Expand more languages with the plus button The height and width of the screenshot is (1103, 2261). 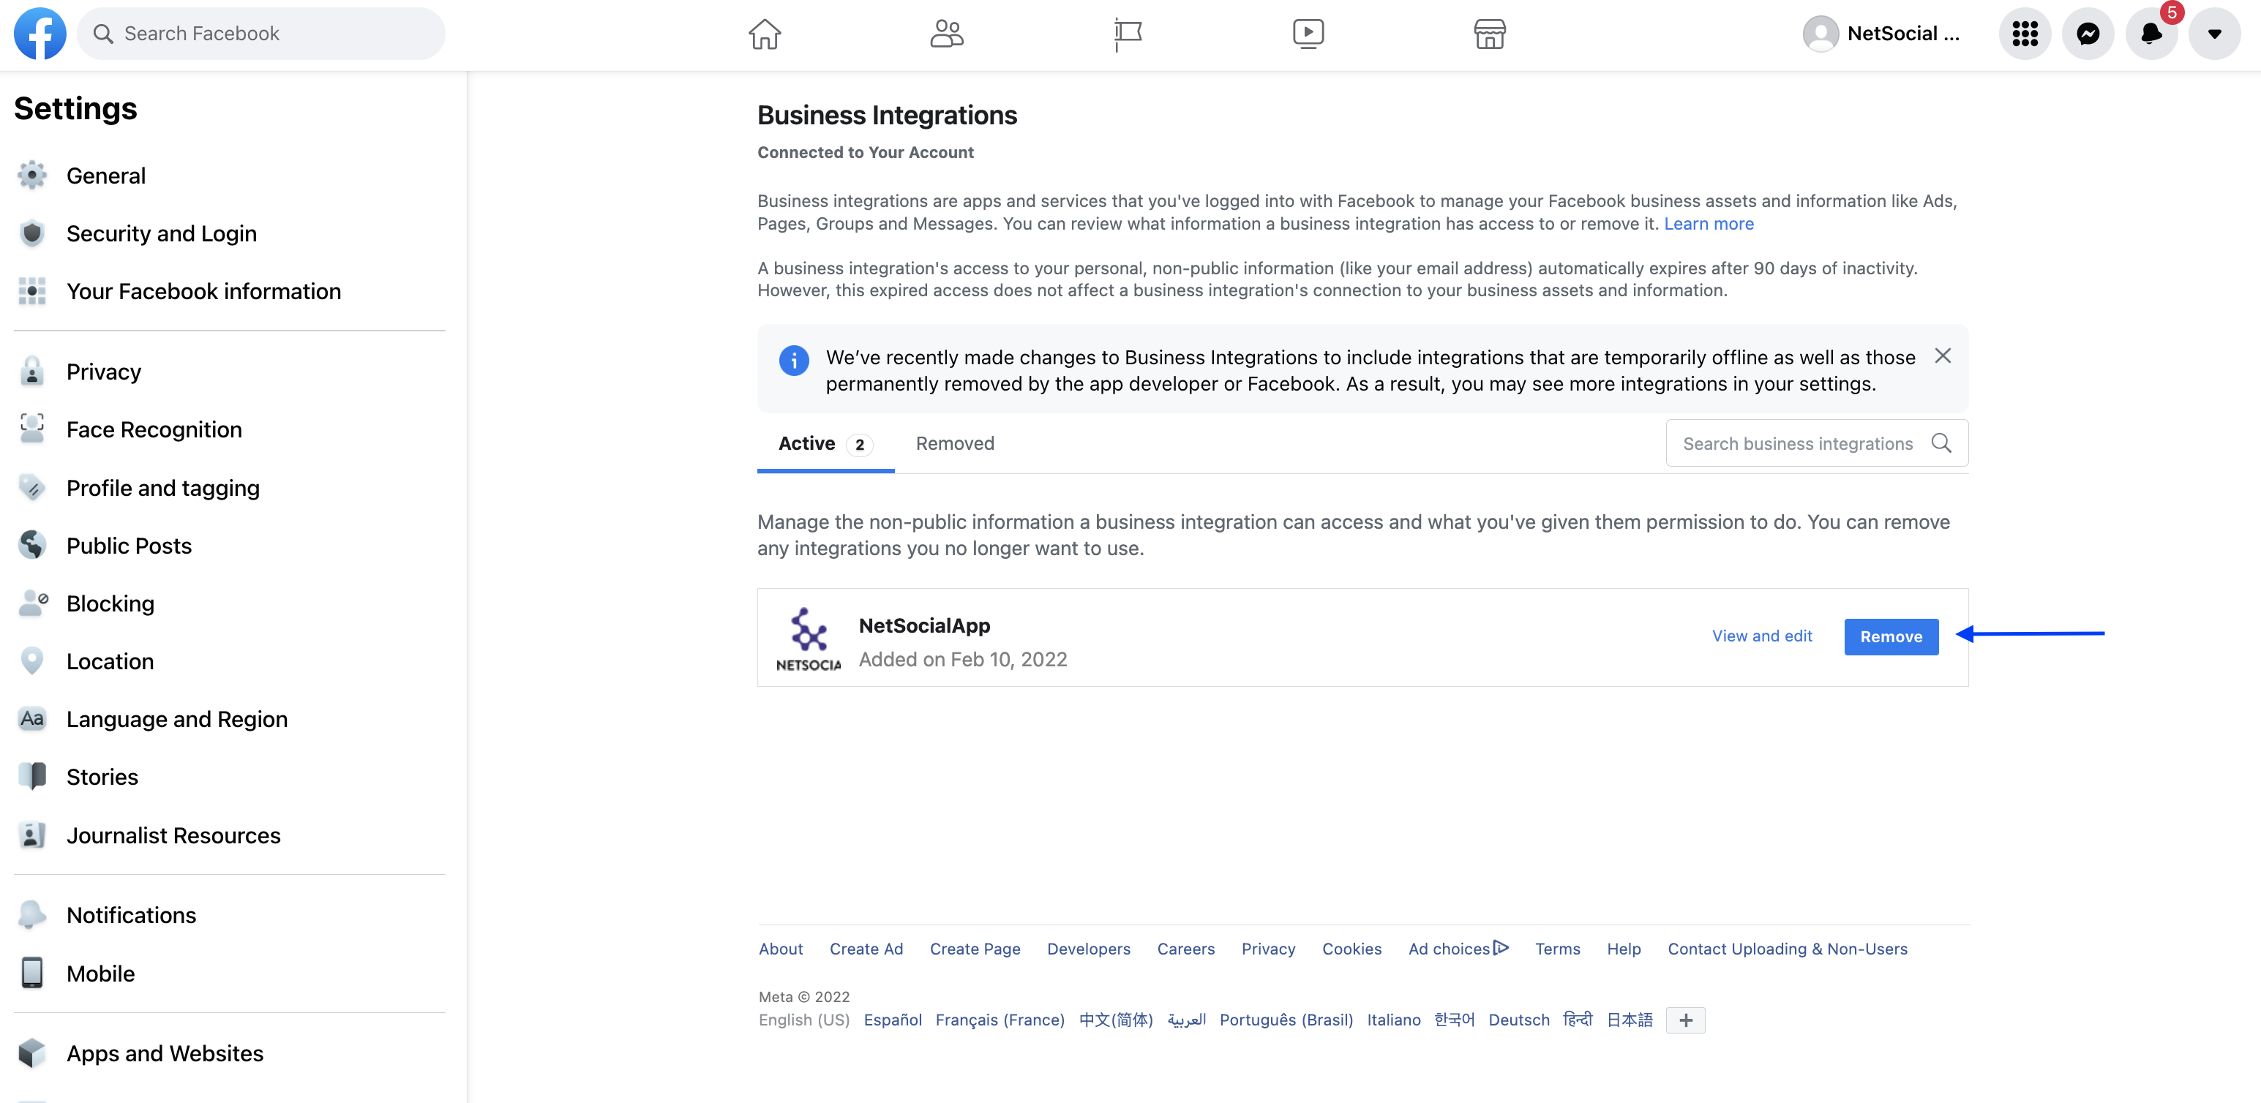(1685, 1020)
